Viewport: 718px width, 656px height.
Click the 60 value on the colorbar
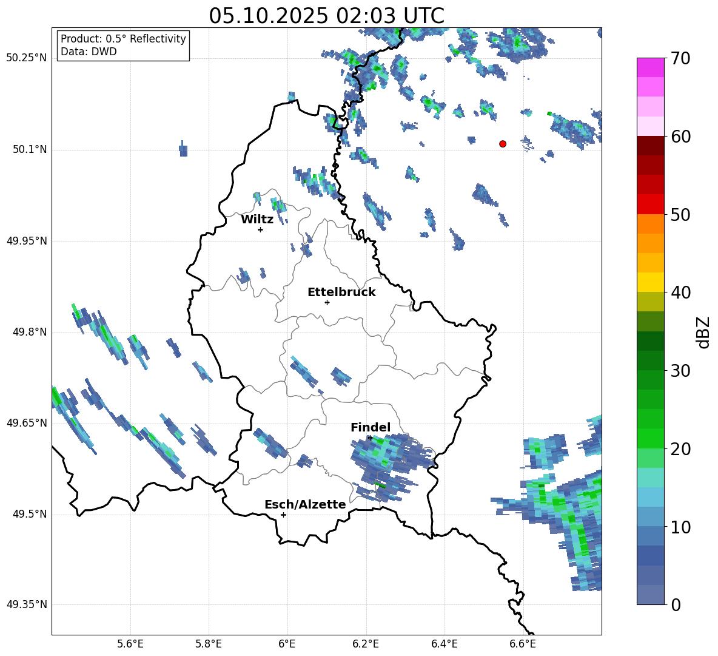coord(680,137)
